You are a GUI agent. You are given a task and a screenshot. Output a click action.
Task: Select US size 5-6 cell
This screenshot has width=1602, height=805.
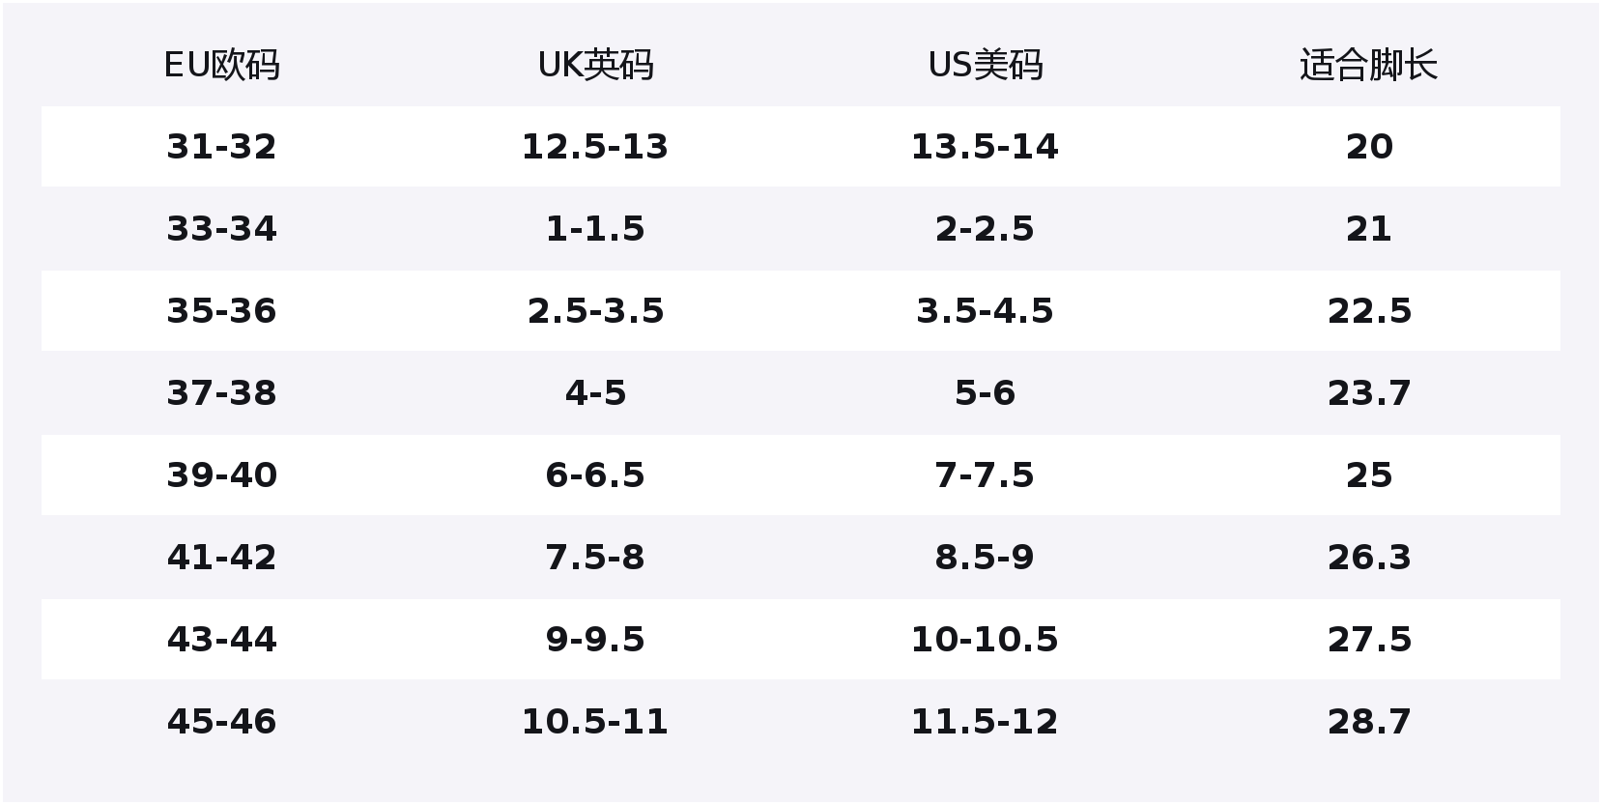pyautogui.click(x=985, y=393)
